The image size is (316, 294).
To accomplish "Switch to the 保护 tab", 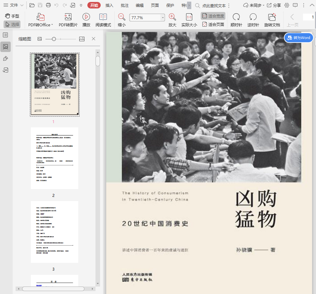I will [170, 6].
